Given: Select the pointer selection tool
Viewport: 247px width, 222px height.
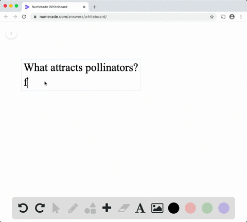Looking at the screenshot, I should pos(56,208).
